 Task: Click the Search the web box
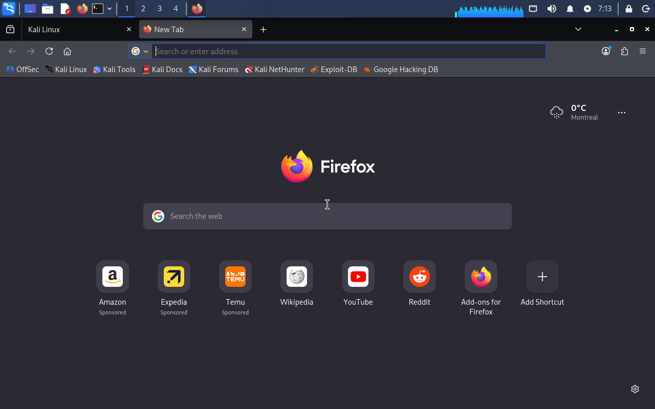pyautogui.click(x=327, y=216)
